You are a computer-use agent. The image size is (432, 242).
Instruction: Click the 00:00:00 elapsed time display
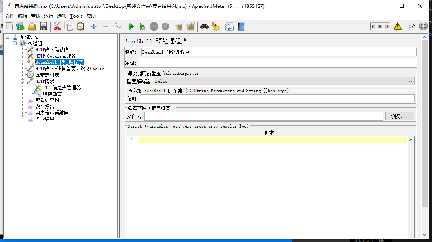point(380,26)
